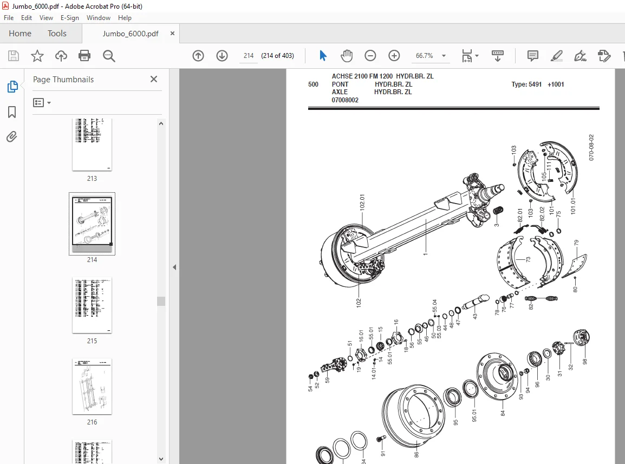Open the Edit menu
625x464 pixels.
(x=27, y=17)
